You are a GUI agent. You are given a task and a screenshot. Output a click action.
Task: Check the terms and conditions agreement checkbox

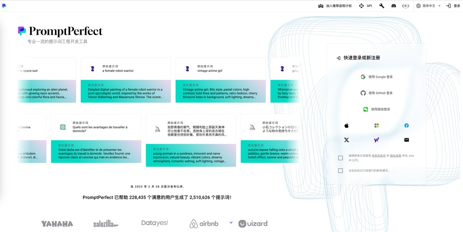(340, 158)
